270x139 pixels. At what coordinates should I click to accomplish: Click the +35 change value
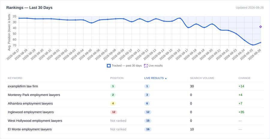[241, 112]
